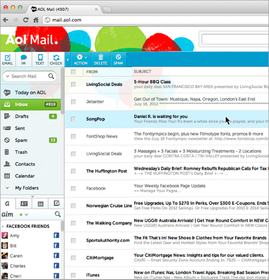Screen dimensions: 269x280
Task: Open the Trash folder
Action: (30, 152)
